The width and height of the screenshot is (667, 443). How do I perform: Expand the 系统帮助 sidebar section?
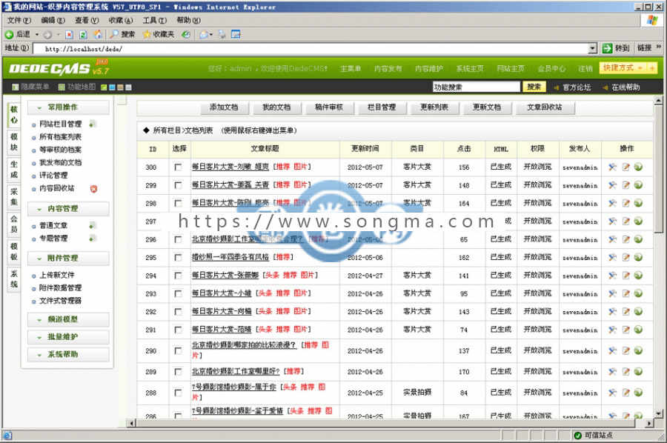(x=68, y=354)
